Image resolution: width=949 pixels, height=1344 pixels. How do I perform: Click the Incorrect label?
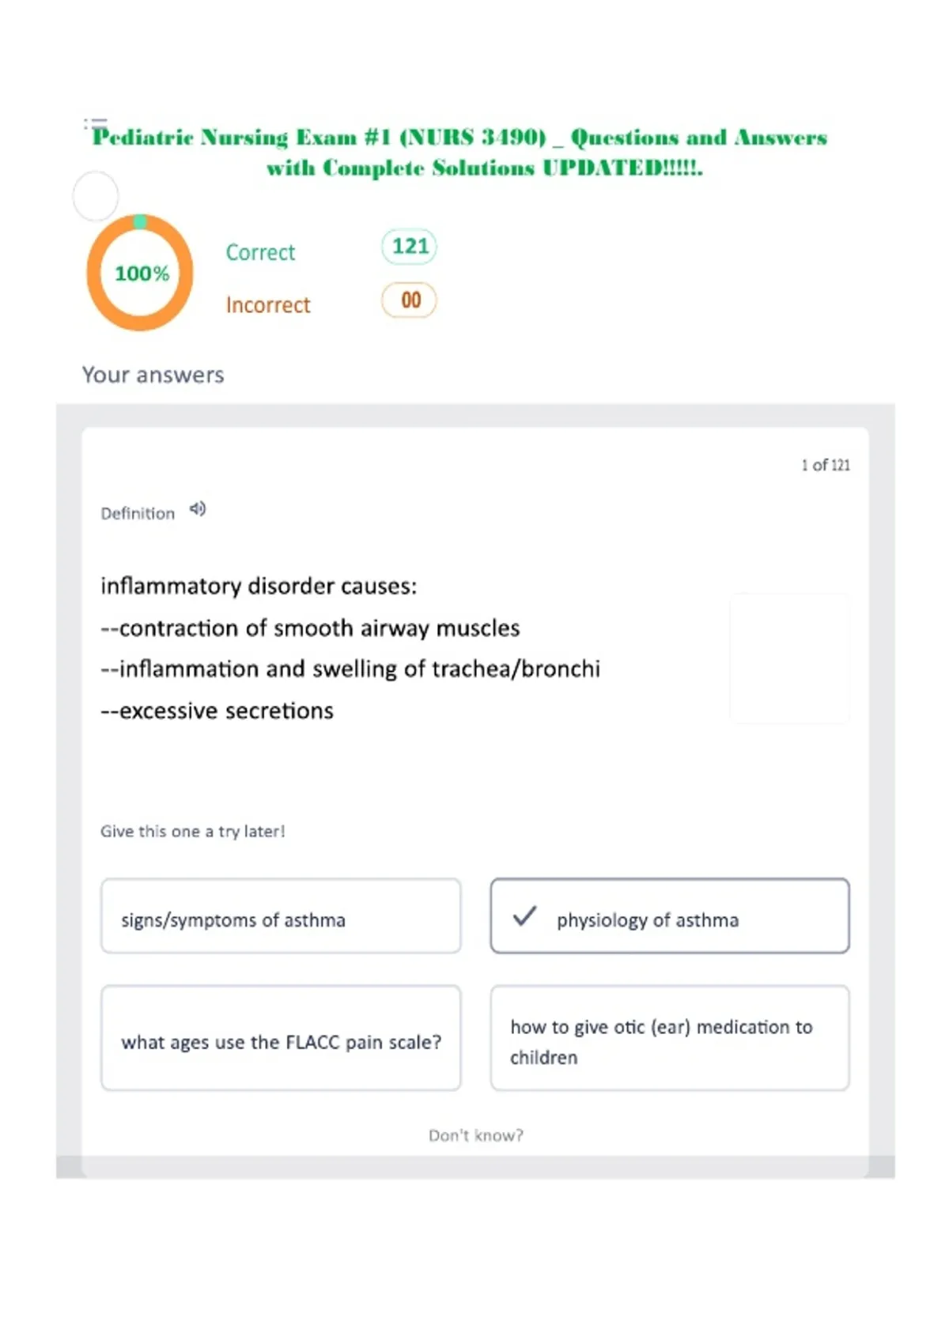pos(268,305)
